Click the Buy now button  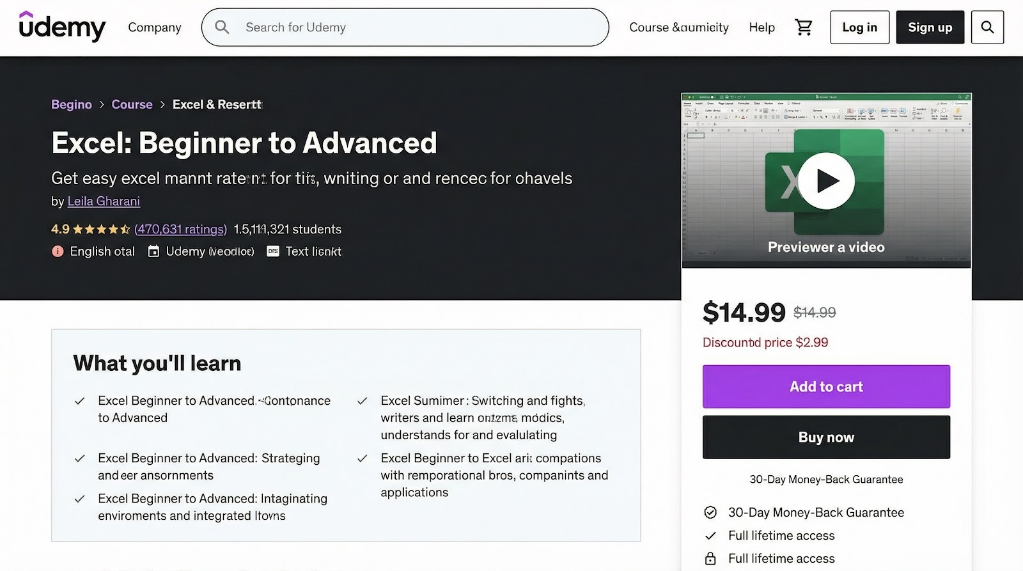click(826, 437)
